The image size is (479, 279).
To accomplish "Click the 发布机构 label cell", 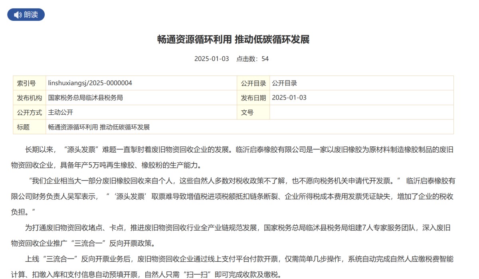I will coord(30,98).
